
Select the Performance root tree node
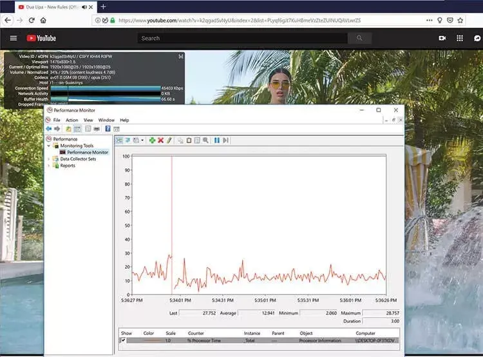tap(65, 139)
